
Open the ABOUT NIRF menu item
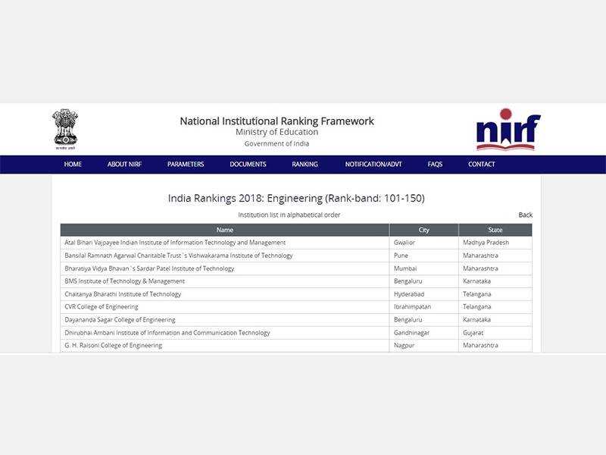tap(124, 164)
